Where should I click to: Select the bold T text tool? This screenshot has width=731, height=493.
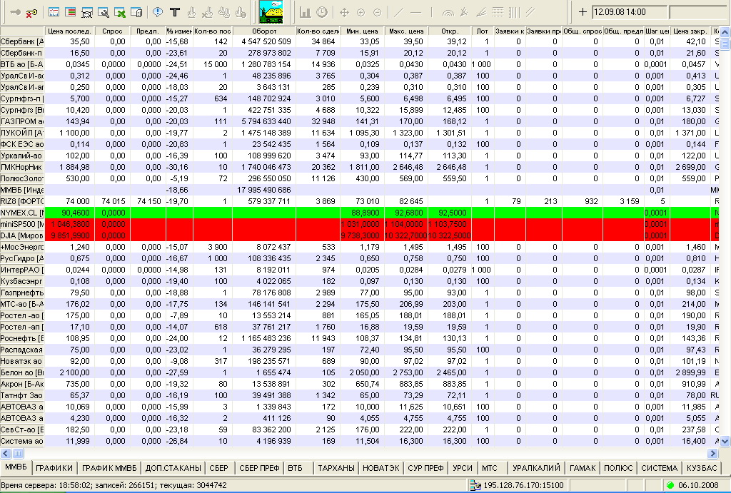click(x=175, y=13)
